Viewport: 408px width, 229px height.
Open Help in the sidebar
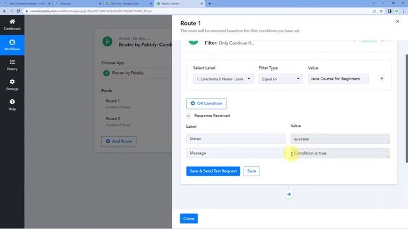click(12, 105)
